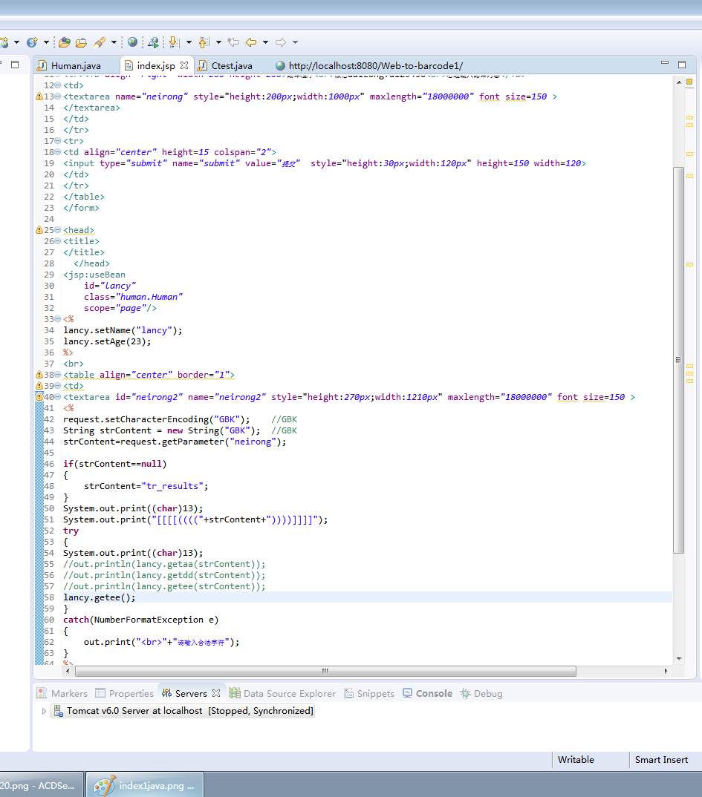Open dropdown next to Previous Annotation

(x=218, y=43)
